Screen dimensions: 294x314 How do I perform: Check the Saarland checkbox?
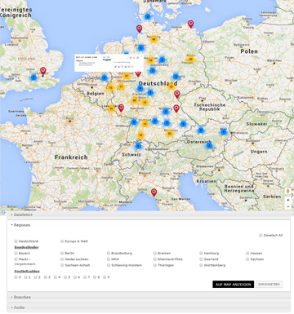pos(201,259)
